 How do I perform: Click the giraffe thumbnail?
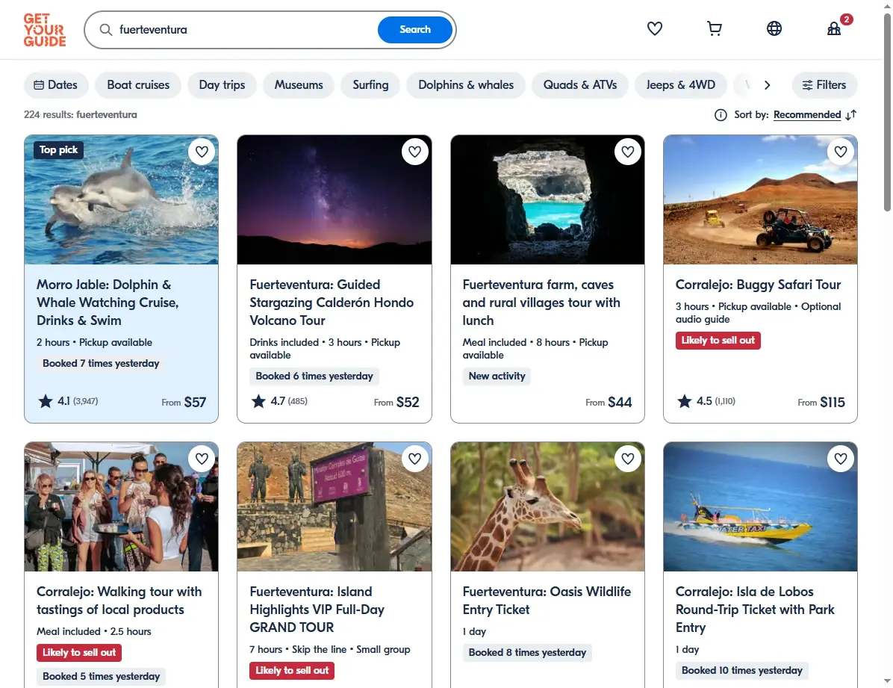click(x=547, y=506)
